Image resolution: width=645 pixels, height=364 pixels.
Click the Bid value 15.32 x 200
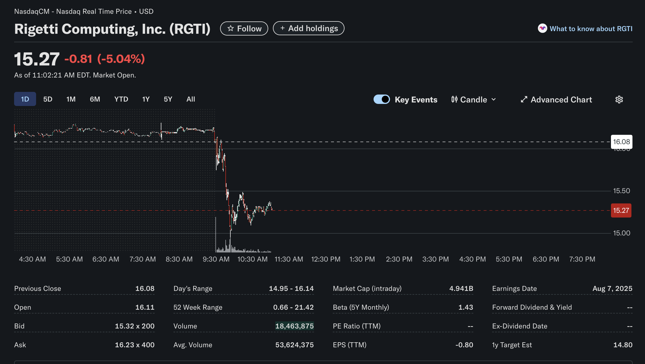click(135, 326)
